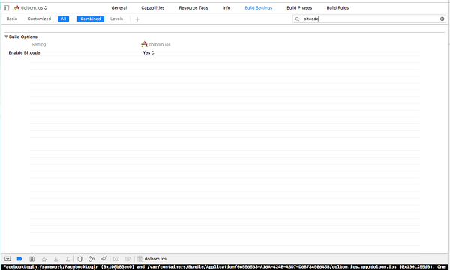This screenshot has width=450, height=270.
Task: Collapse the Build Options section
Action: click(x=6, y=37)
